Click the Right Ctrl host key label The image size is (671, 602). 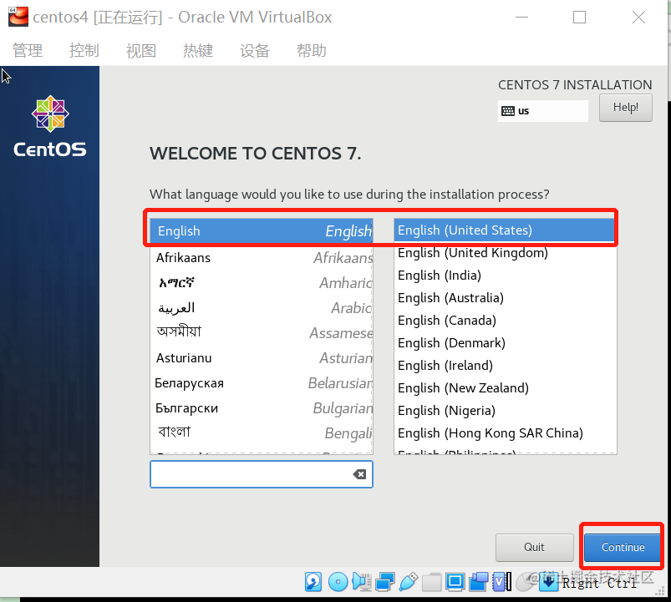click(x=599, y=583)
